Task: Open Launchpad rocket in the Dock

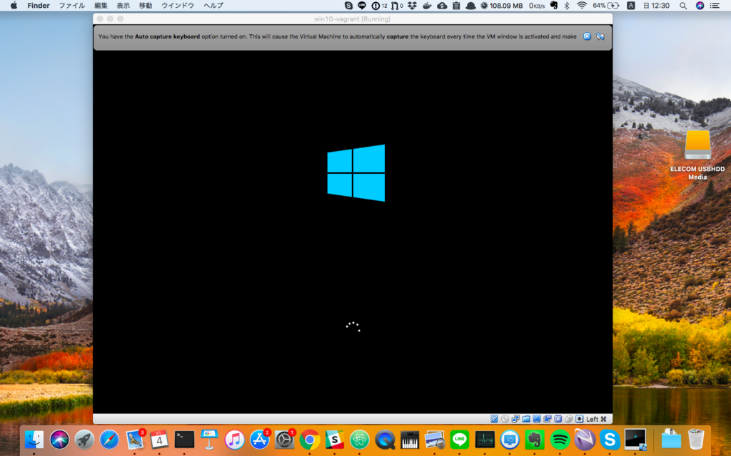Action: (x=84, y=439)
